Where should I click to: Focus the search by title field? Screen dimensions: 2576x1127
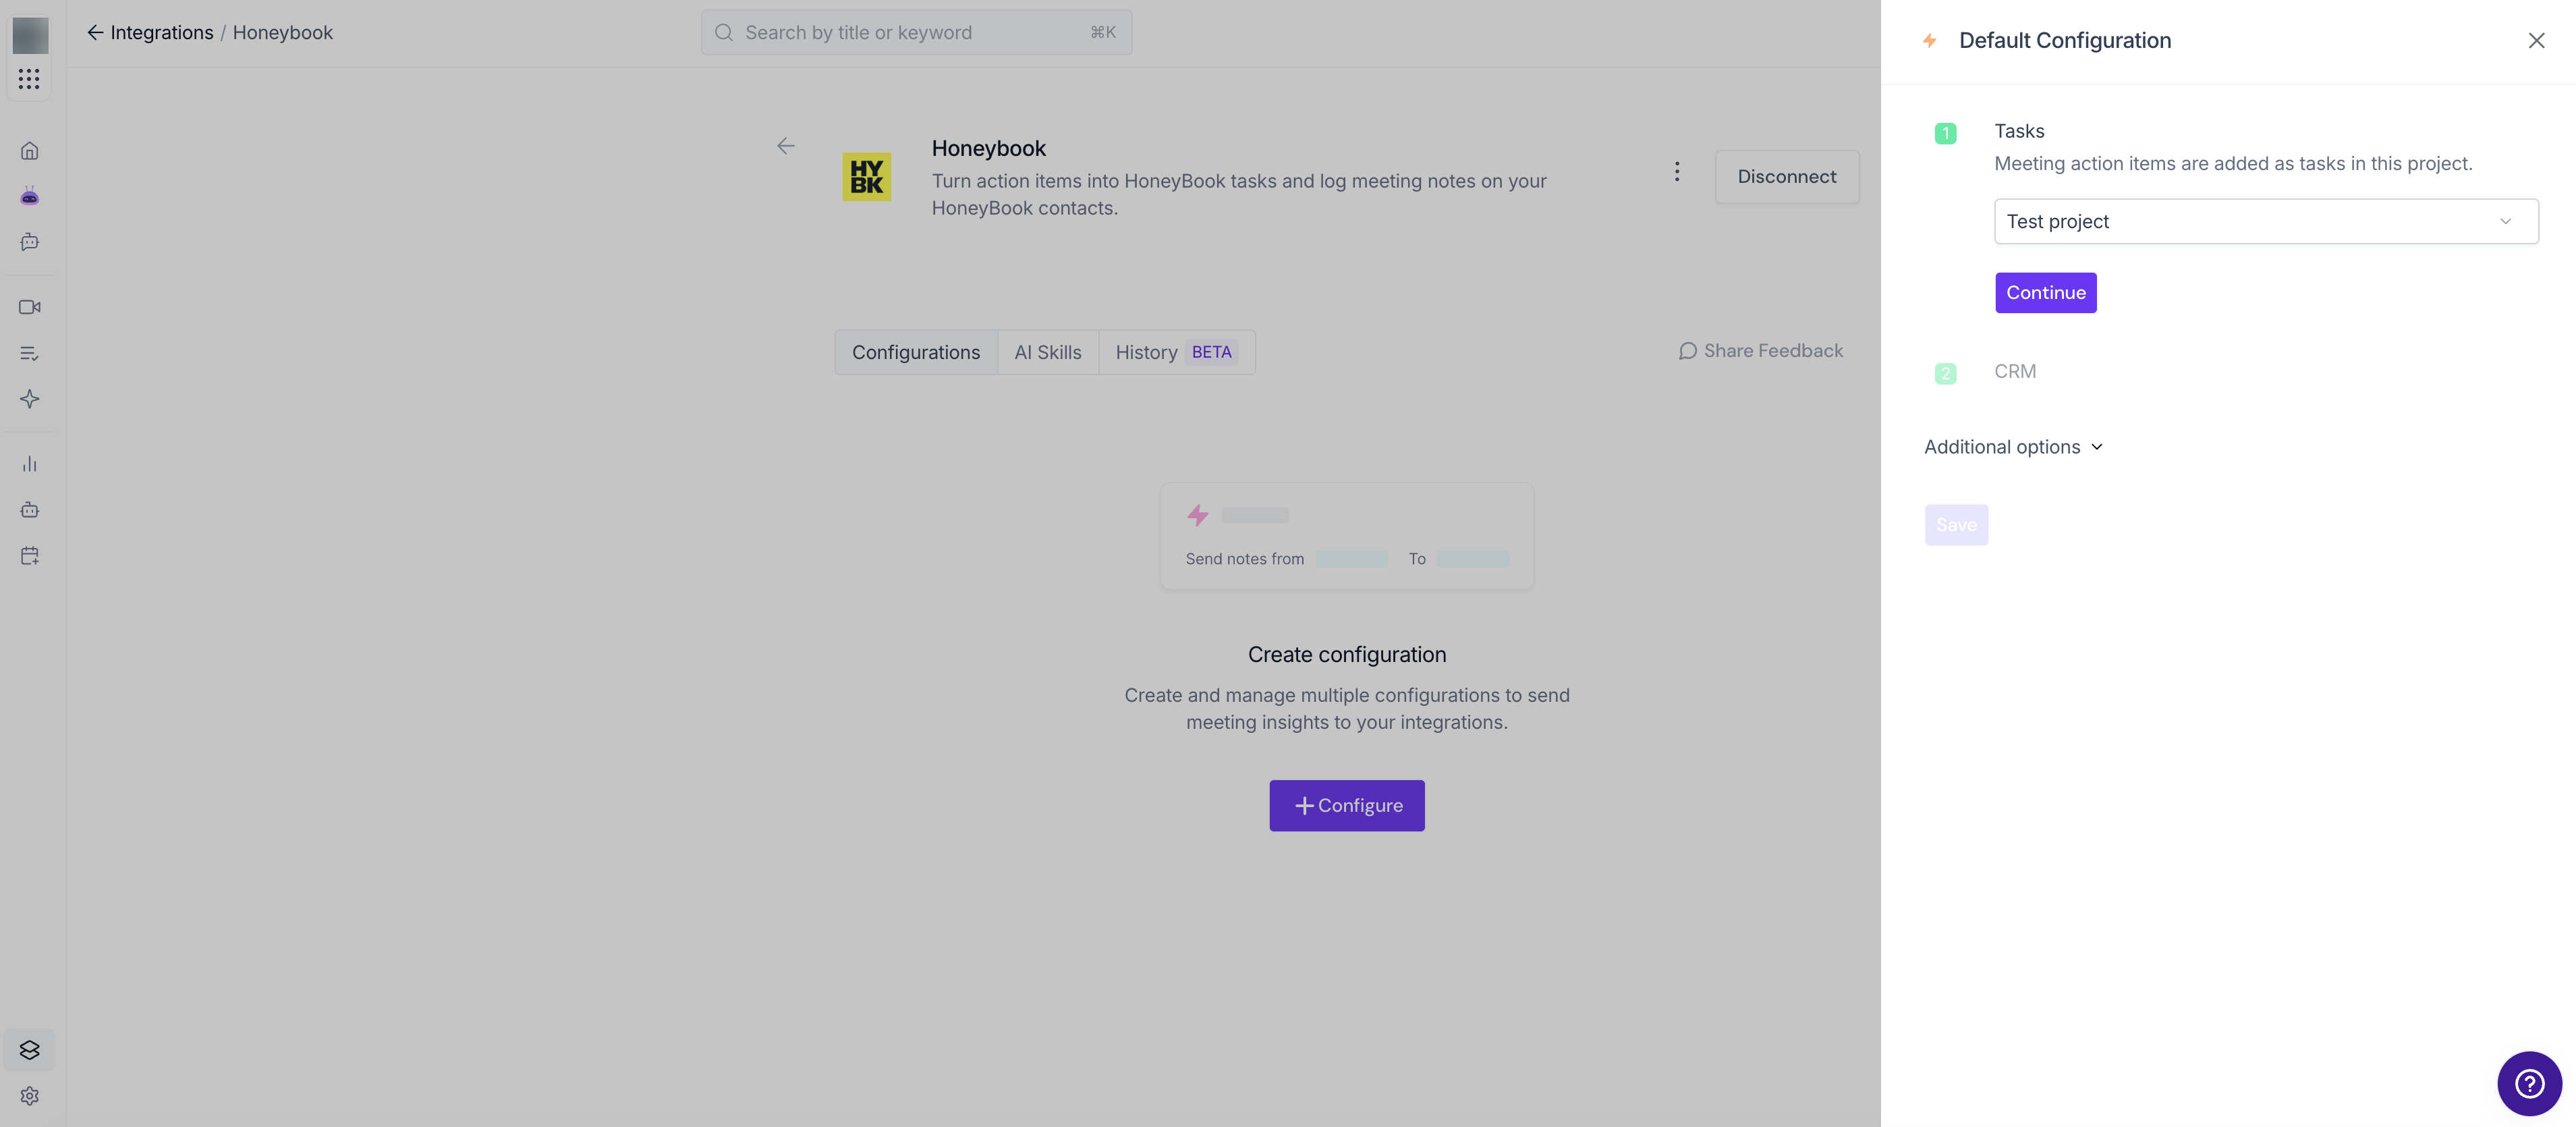pos(916,33)
